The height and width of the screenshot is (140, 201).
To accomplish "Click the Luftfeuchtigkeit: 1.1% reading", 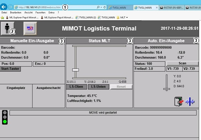I will (x=84, y=101).
